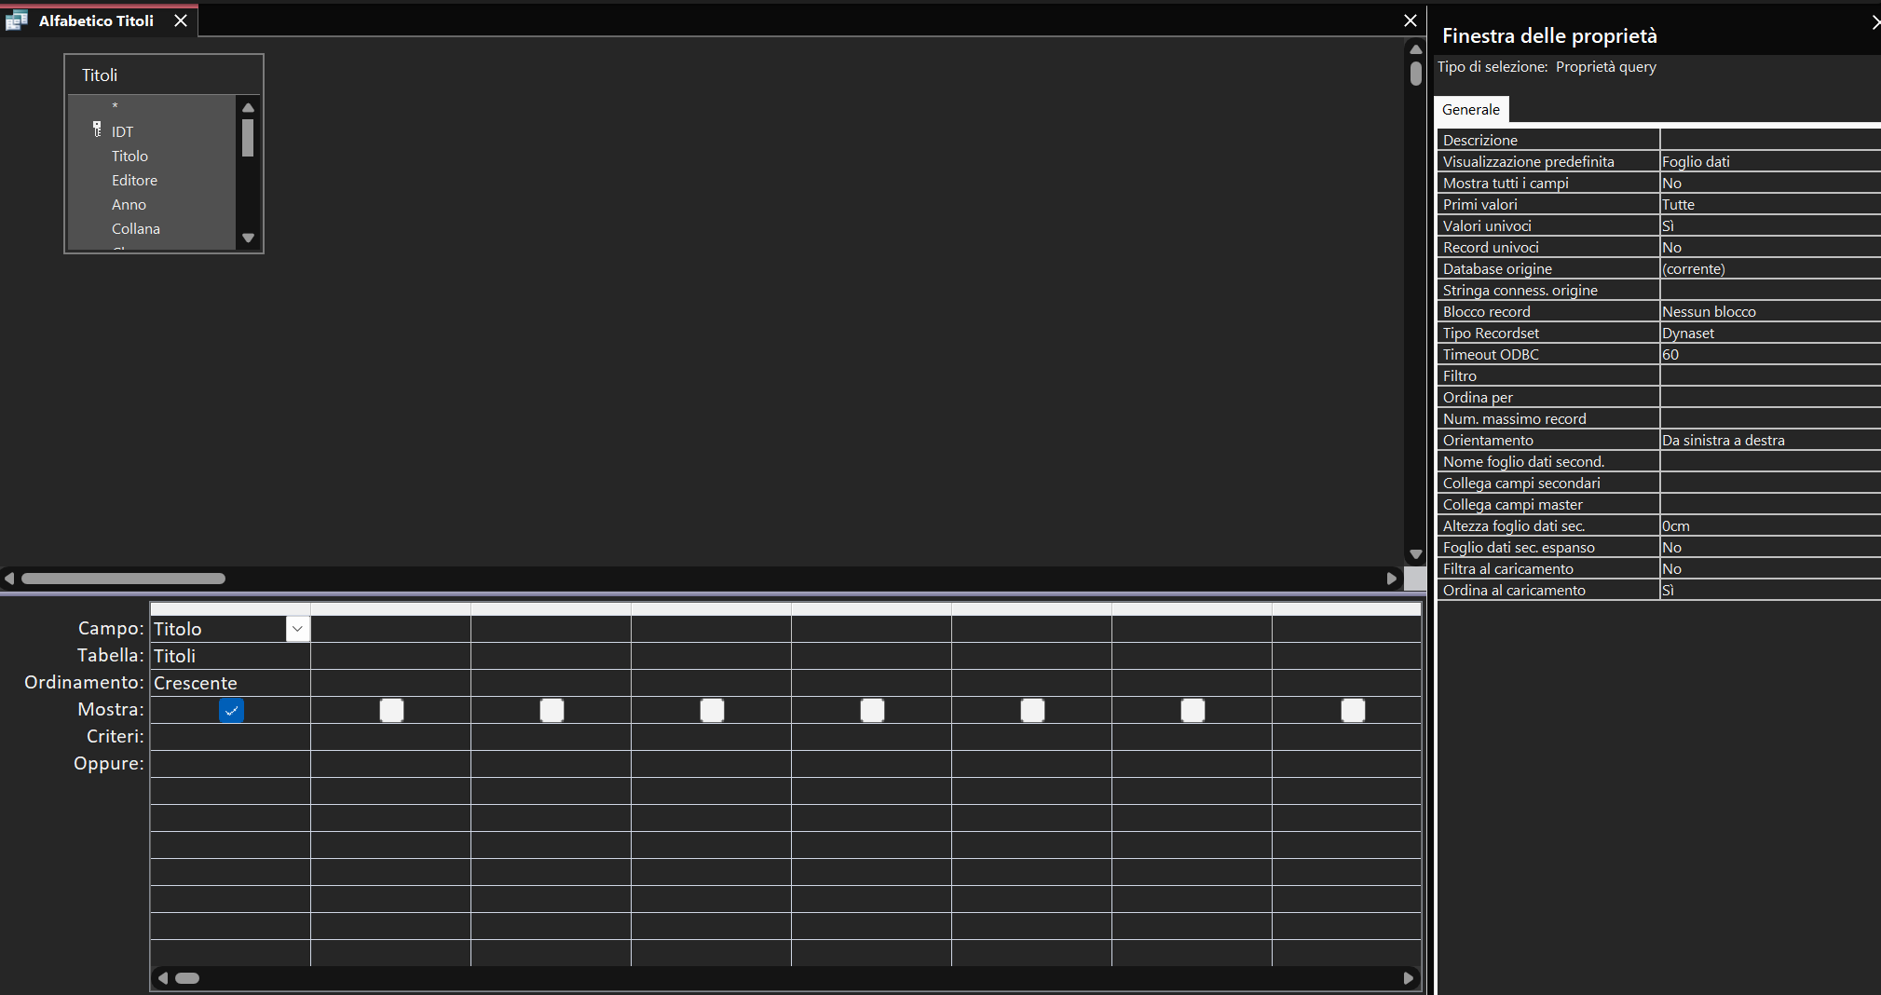This screenshot has width=1881, height=995.
Task: Click the design grid right scroll arrow
Action: pyautogui.click(x=1409, y=978)
